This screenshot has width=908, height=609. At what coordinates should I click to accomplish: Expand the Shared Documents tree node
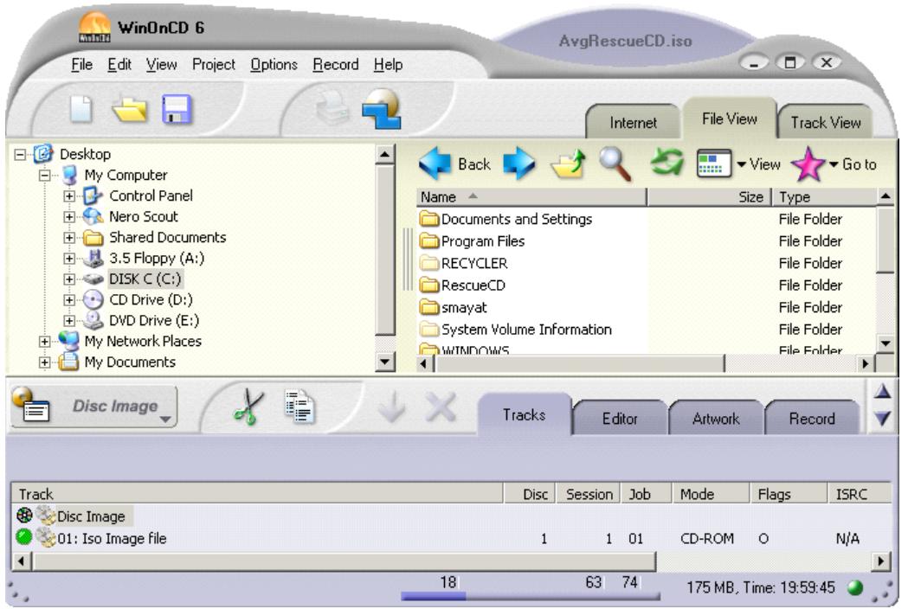(x=69, y=237)
